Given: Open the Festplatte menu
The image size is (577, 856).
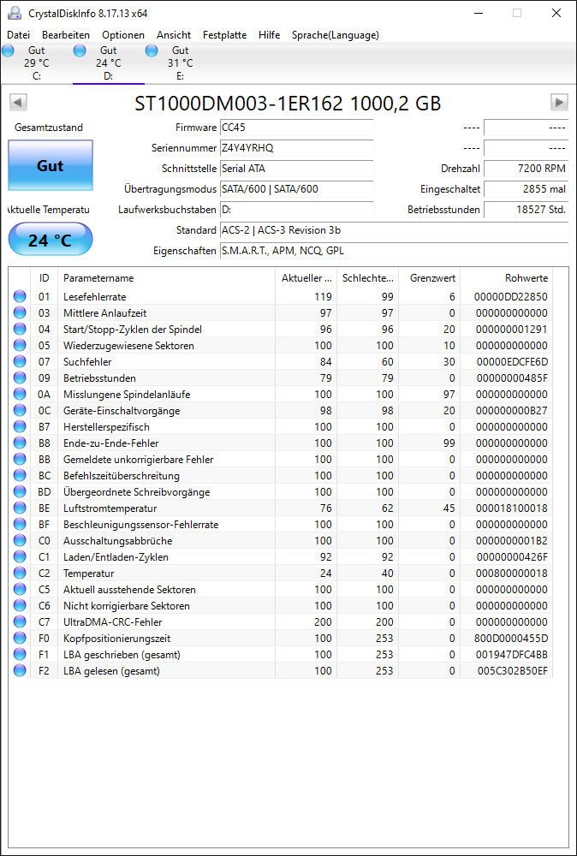Looking at the screenshot, I should [225, 35].
